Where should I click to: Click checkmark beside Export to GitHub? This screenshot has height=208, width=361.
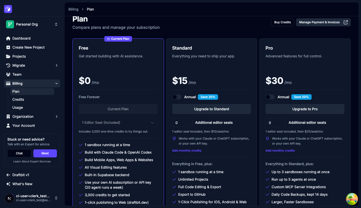pyautogui.click(x=174, y=194)
